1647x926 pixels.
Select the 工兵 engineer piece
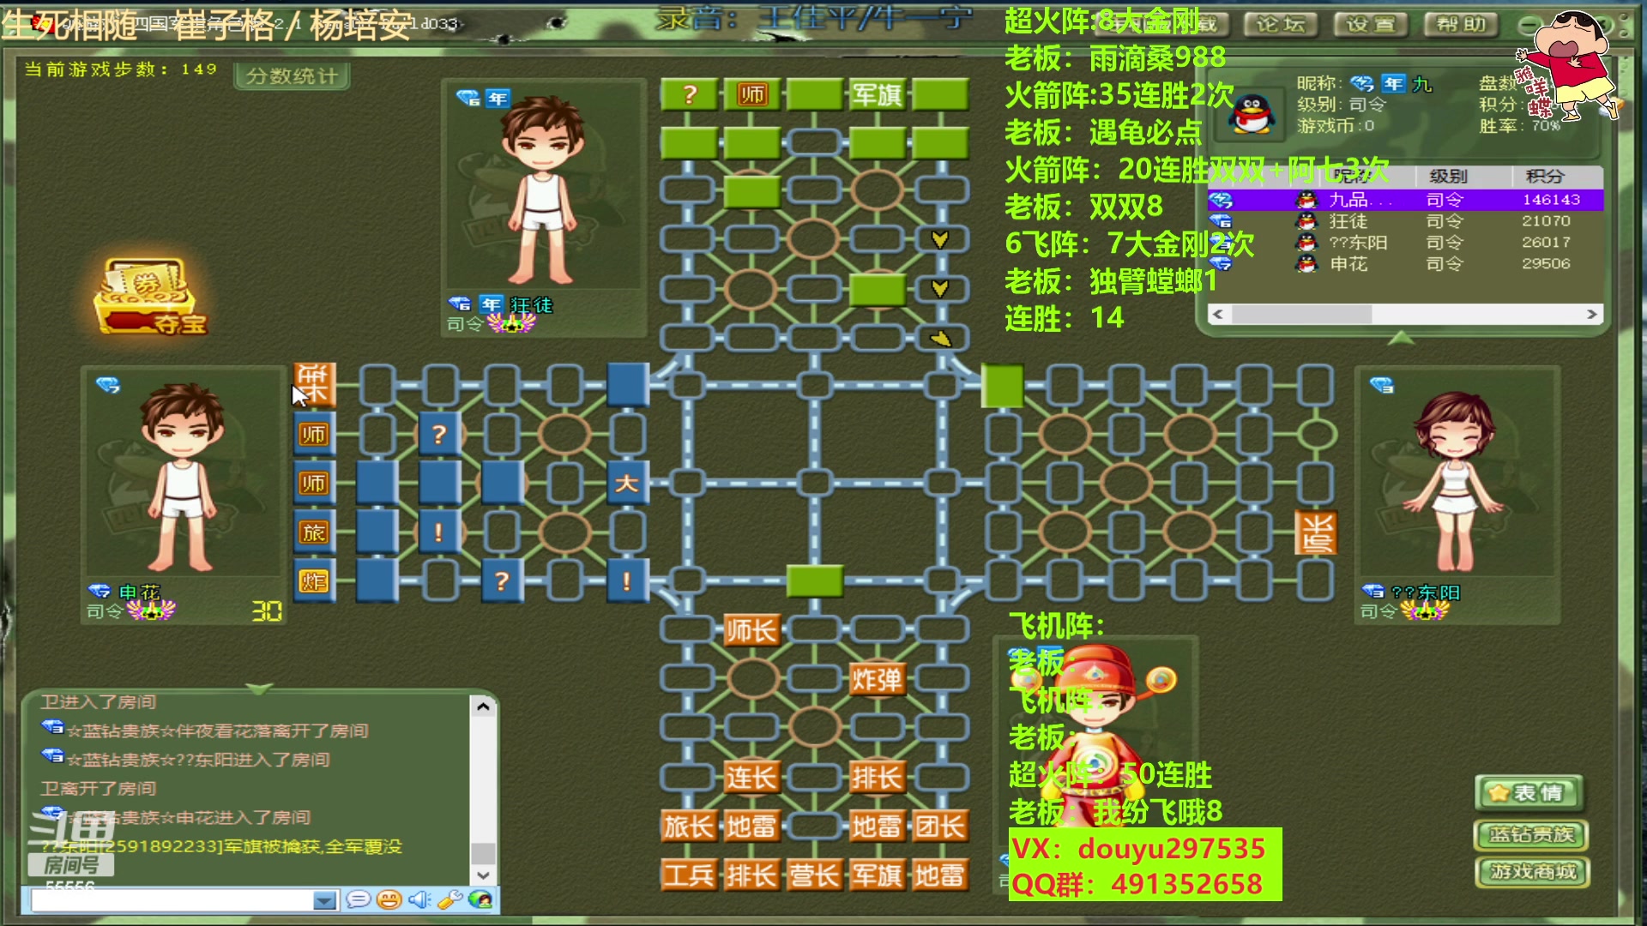[x=688, y=875]
